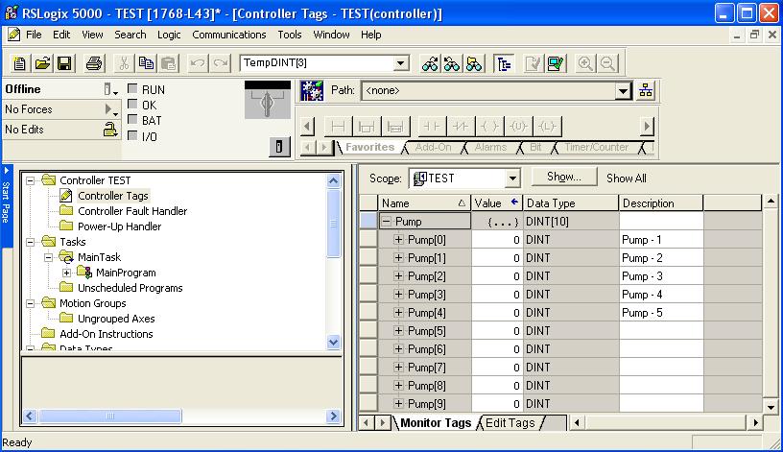Collapse the Pump array tag

coord(387,222)
